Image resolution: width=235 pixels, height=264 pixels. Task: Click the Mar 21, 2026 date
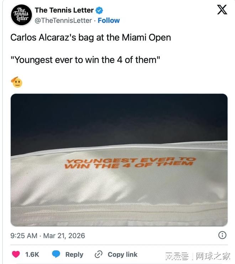64,236
